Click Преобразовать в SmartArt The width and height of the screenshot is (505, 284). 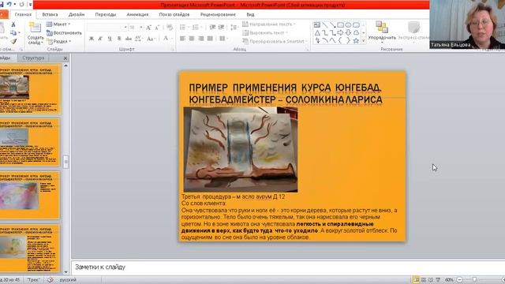point(275,41)
